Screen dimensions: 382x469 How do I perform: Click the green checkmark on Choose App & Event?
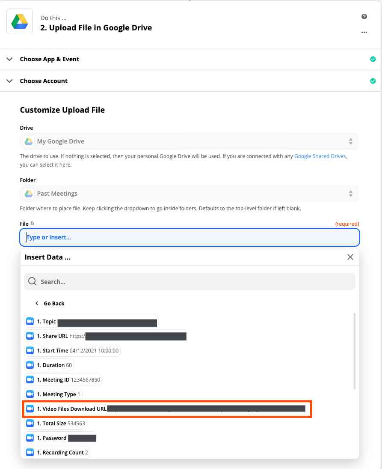(373, 59)
